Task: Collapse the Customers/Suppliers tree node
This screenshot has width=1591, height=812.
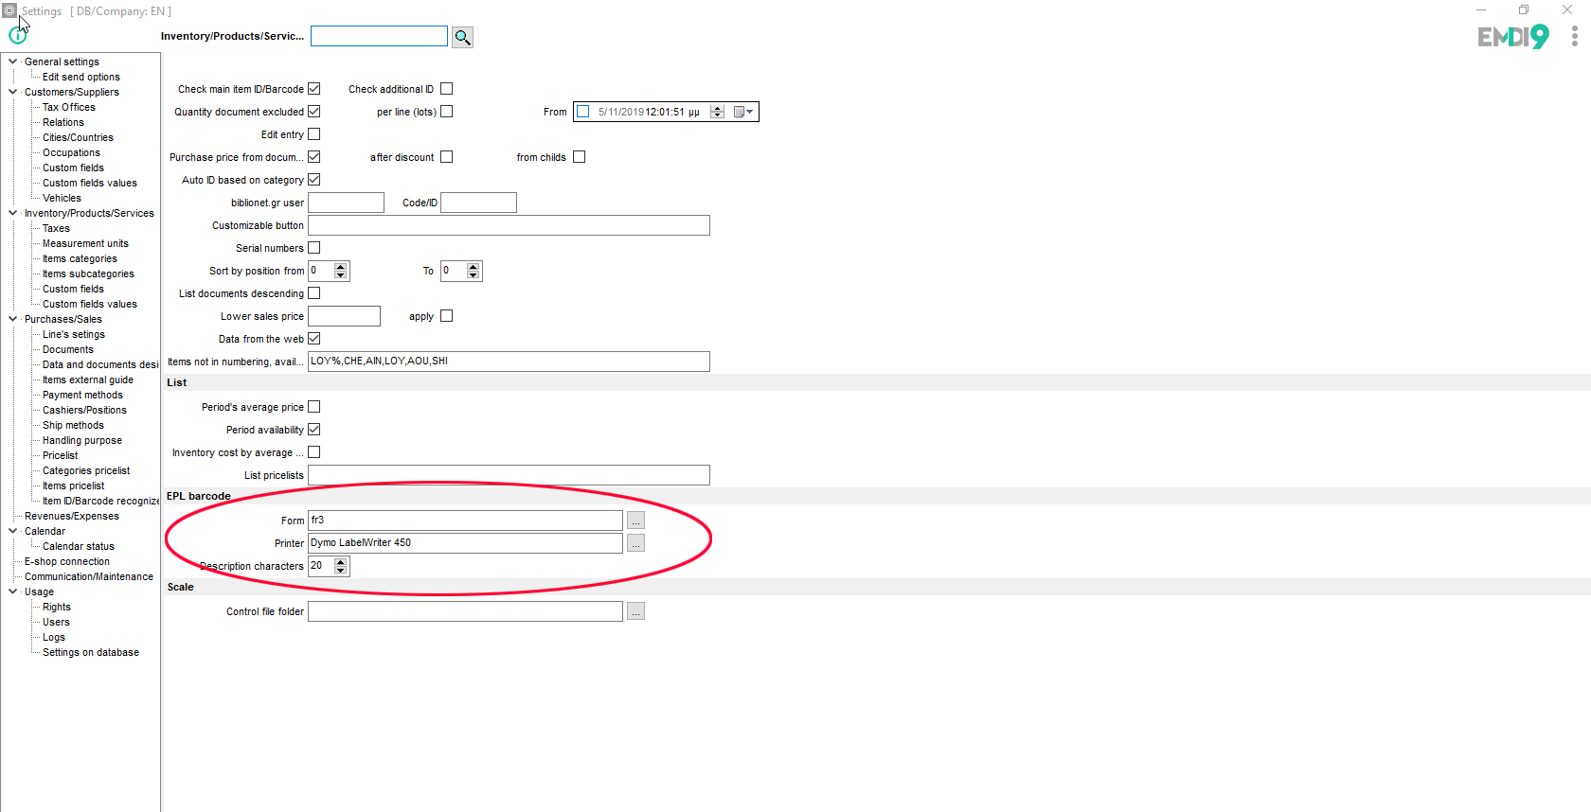Action: pyautogui.click(x=12, y=92)
